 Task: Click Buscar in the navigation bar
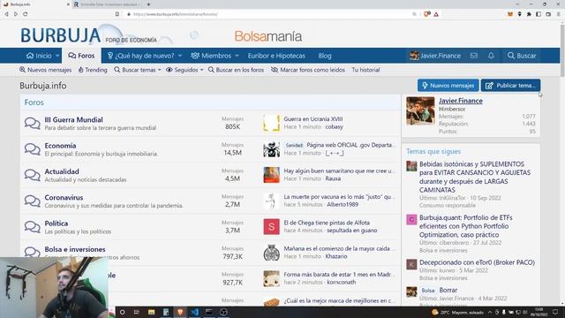click(522, 56)
